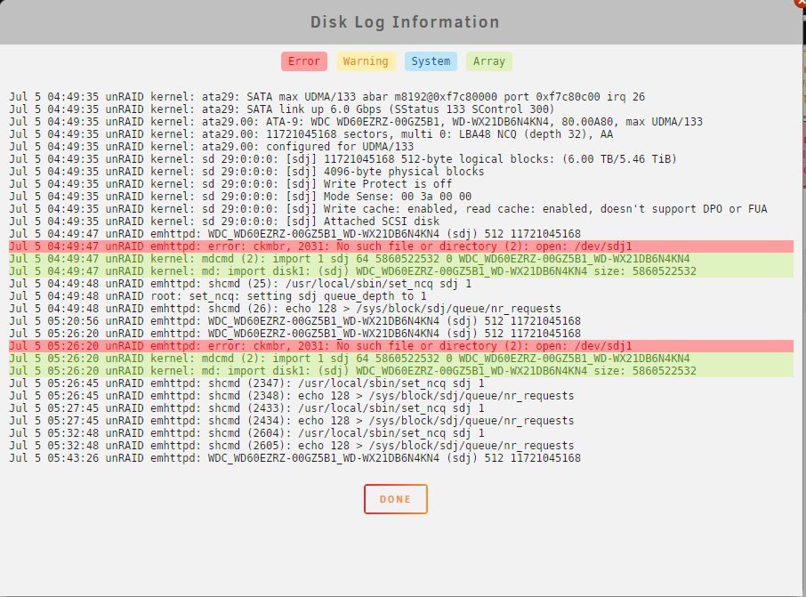Click the set_ncq setting queue_depth line

[217, 296]
